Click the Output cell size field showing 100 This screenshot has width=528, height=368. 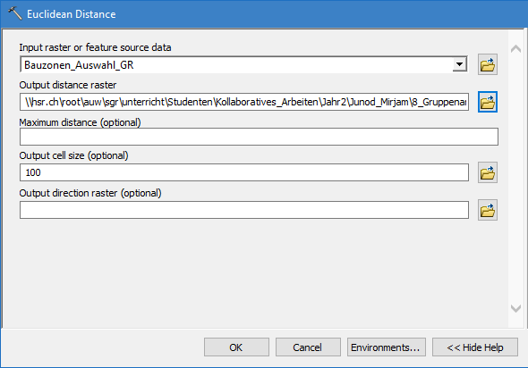pyautogui.click(x=244, y=172)
